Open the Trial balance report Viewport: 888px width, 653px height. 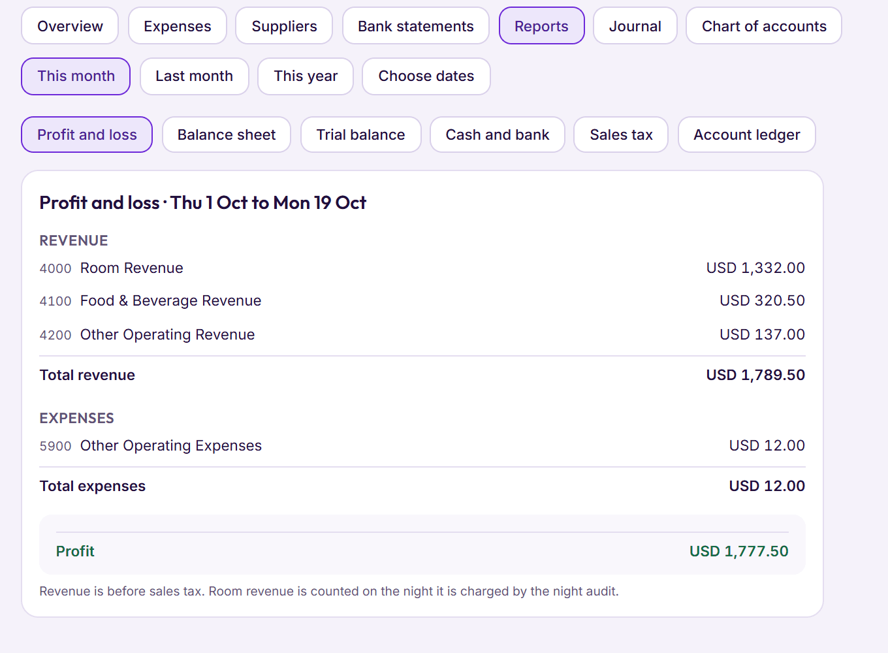click(361, 135)
